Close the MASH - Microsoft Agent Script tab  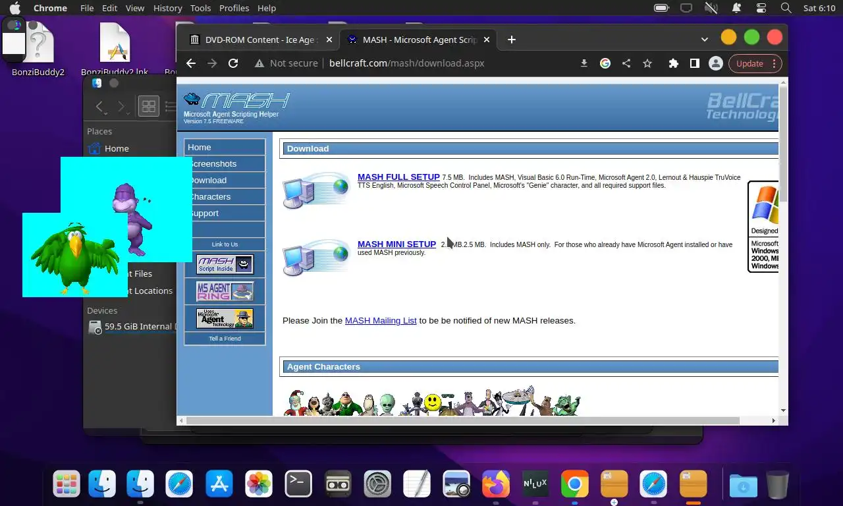487,40
